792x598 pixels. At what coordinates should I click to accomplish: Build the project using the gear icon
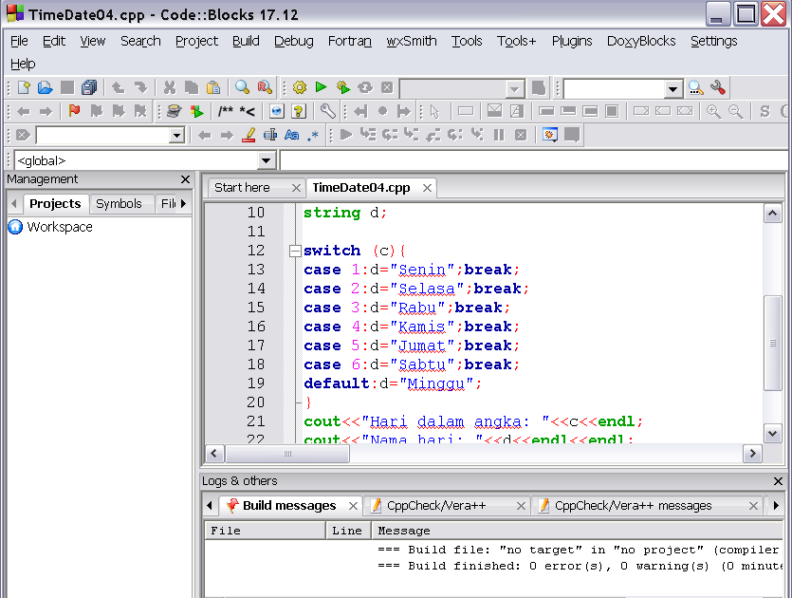click(x=298, y=86)
